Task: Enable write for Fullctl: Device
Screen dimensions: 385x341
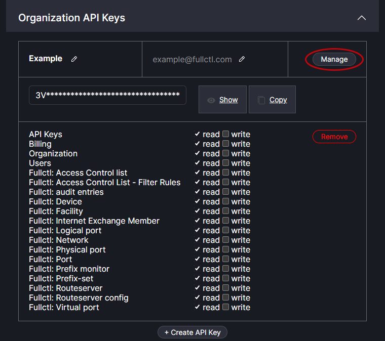Action: point(226,201)
